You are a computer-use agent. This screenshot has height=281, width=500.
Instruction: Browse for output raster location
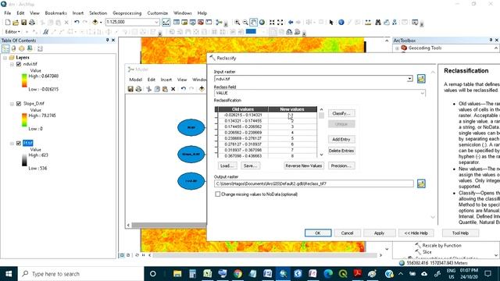point(421,183)
